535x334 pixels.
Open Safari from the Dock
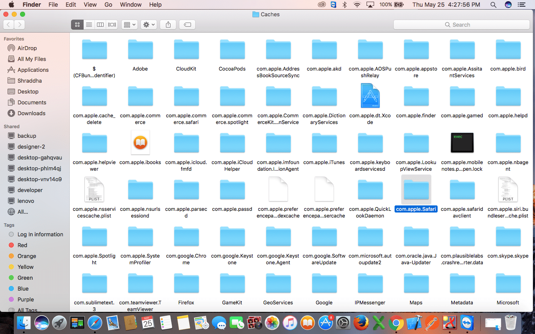pos(95,323)
